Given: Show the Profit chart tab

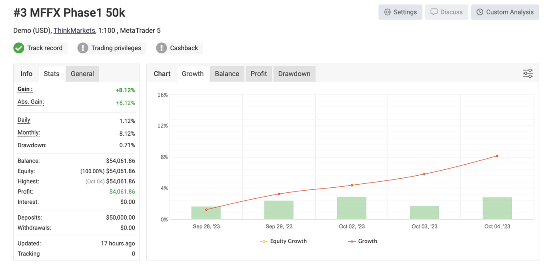Looking at the screenshot, I should [258, 74].
